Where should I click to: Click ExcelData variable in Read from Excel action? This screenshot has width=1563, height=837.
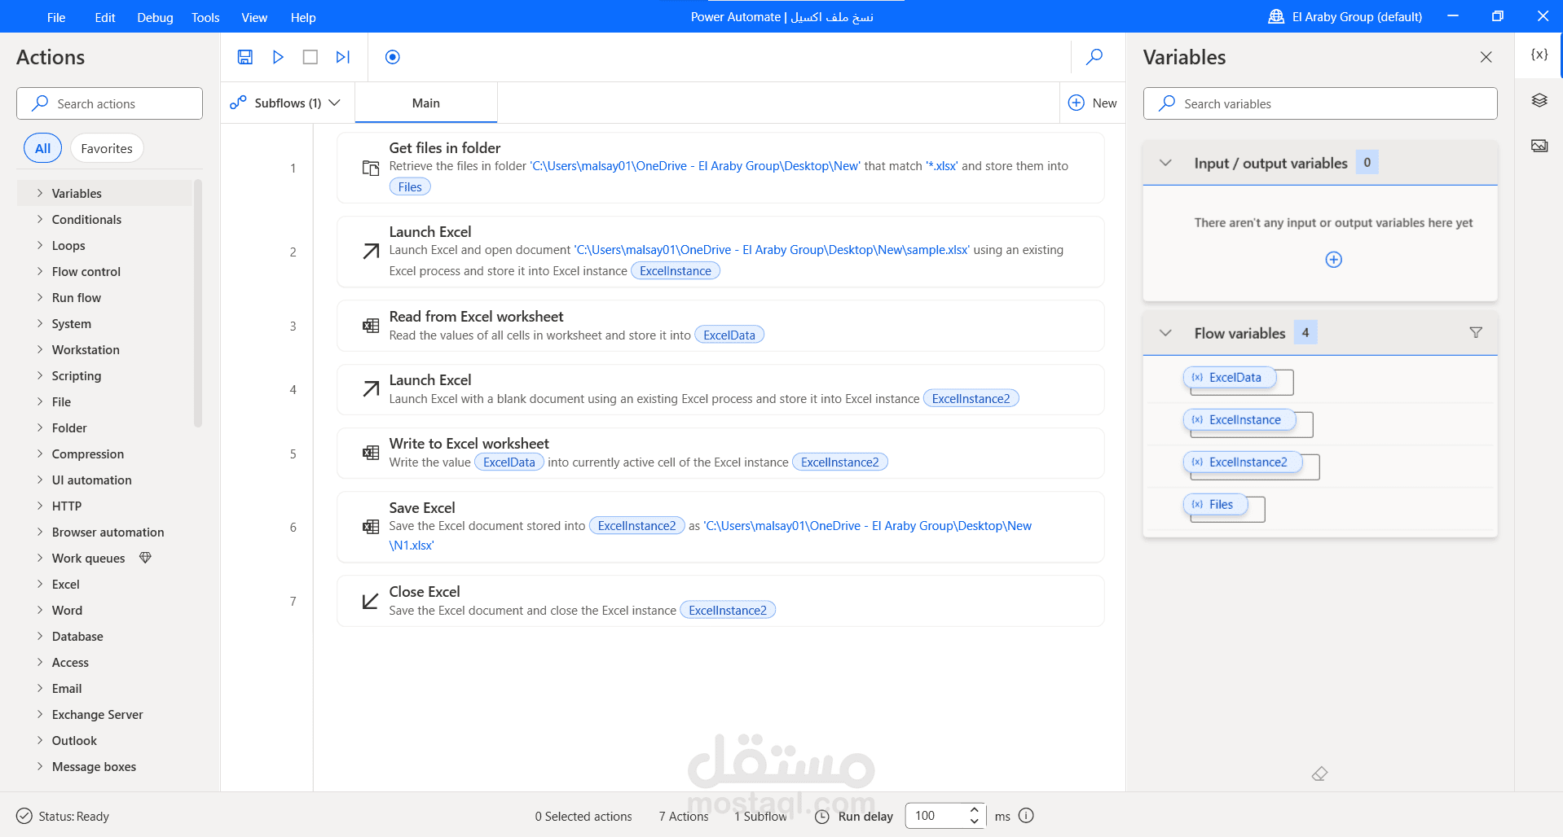(x=729, y=335)
